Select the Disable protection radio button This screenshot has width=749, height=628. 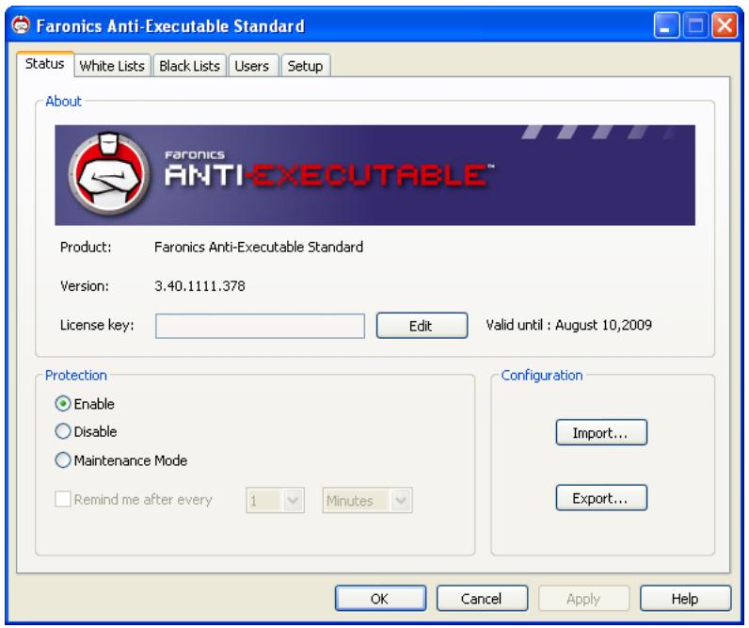63,431
